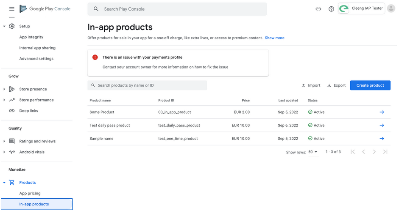Focus Search products by name or ID

point(147,85)
